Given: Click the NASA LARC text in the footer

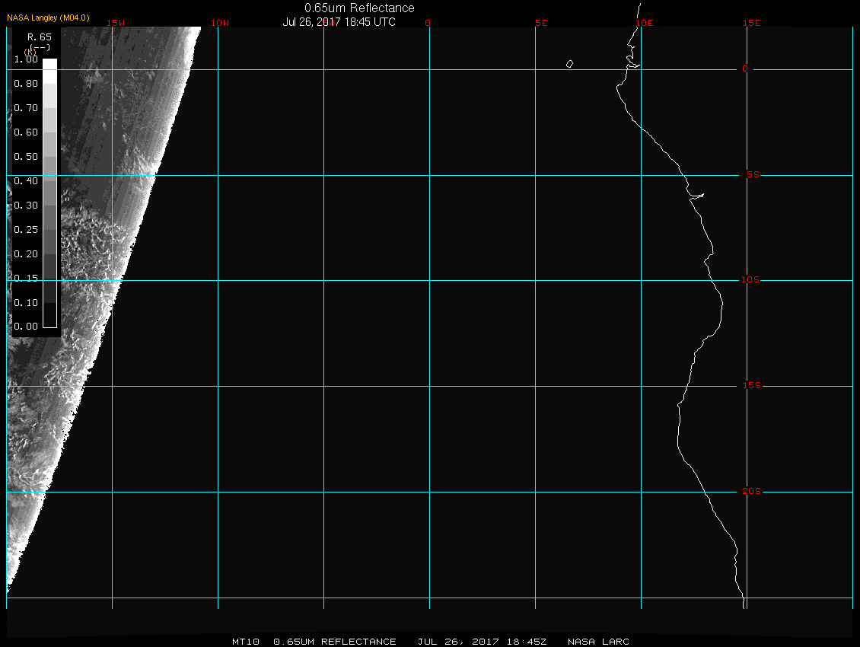Looking at the screenshot, I should [x=598, y=642].
